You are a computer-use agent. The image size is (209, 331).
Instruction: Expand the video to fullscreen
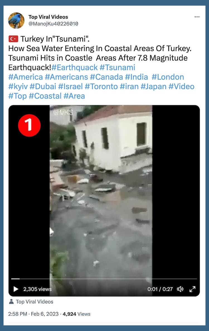192,289
